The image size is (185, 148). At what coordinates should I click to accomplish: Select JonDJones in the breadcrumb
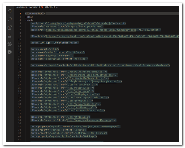(x=22, y=7)
